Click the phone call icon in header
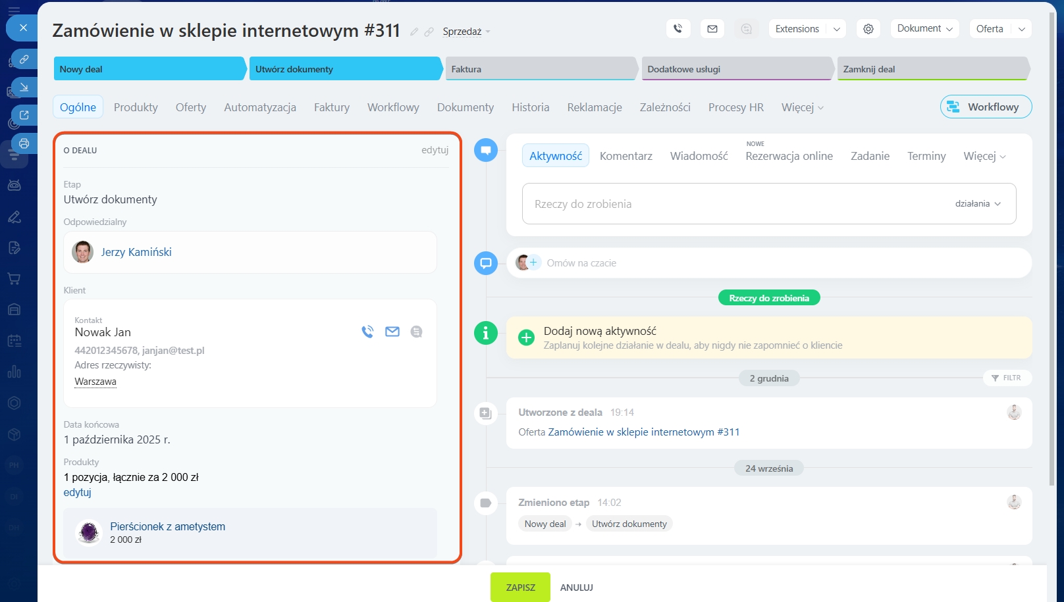This screenshot has height=602, width=1064. click(x=678, y=29)
